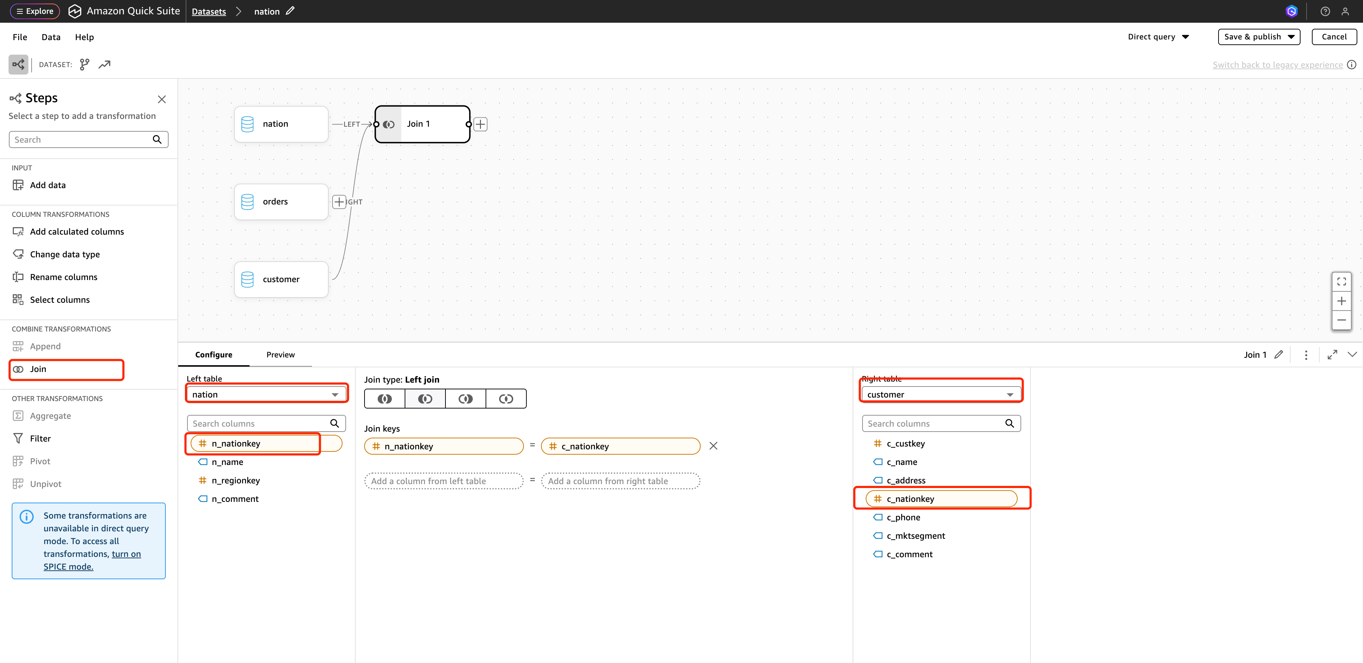
Task: Open the Direct query mode dropdown
Action: (1158, 37)
